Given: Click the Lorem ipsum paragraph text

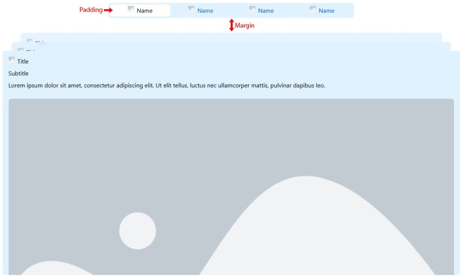Looking at the screenshot, I should point(166,85).
